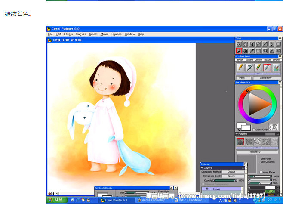
Task: Open the Edit menu
Action: coord(58,34)
